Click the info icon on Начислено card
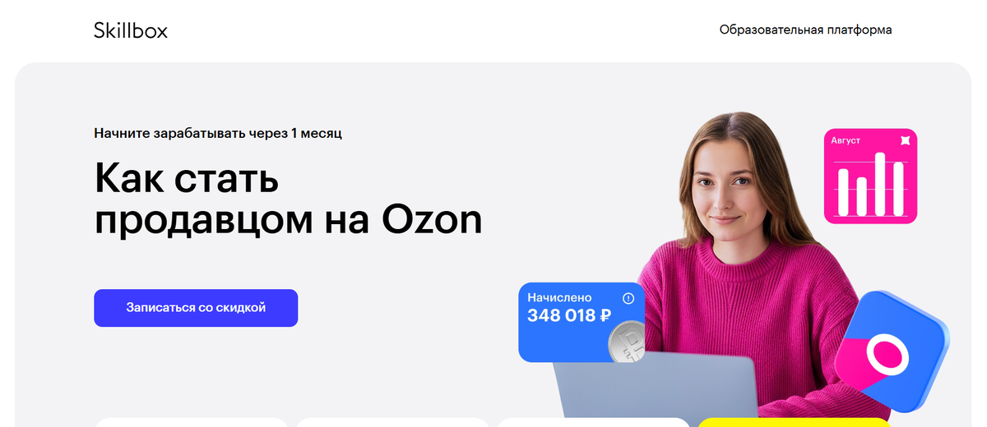Viewport: 987px width, 427px height. pos(628,298)
